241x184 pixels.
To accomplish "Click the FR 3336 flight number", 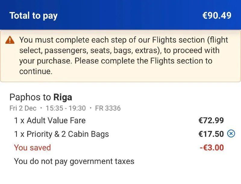I will click(108, 108).
